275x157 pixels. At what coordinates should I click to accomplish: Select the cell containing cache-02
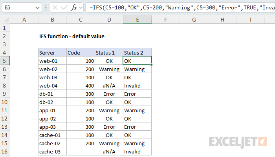pos(52,143)
